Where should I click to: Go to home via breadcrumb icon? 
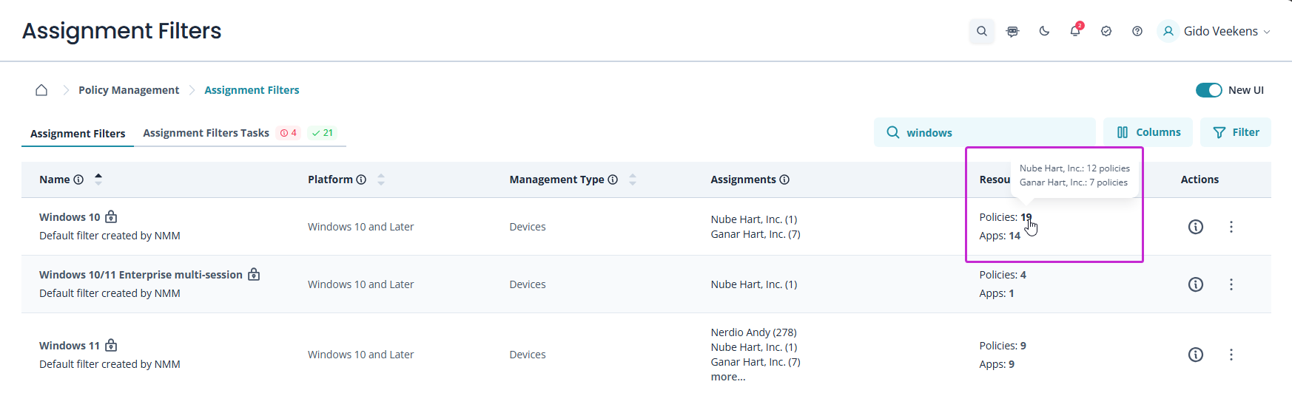[41, 90]
